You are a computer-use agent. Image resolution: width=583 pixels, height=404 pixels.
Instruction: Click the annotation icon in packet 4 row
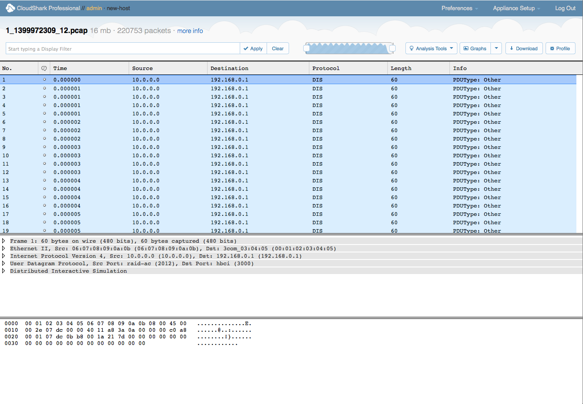click(x=44, y=105)
